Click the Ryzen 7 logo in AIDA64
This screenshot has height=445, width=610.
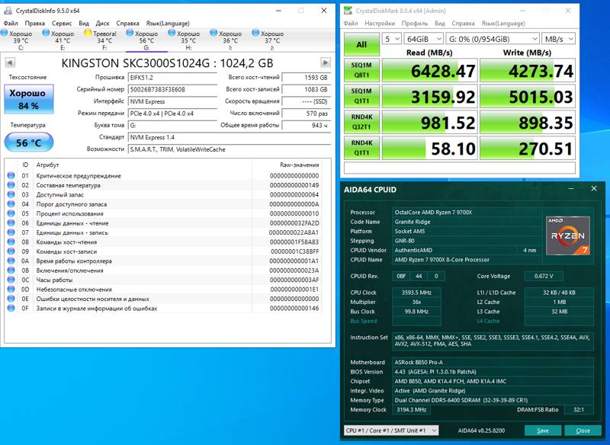tap(568, 236)
